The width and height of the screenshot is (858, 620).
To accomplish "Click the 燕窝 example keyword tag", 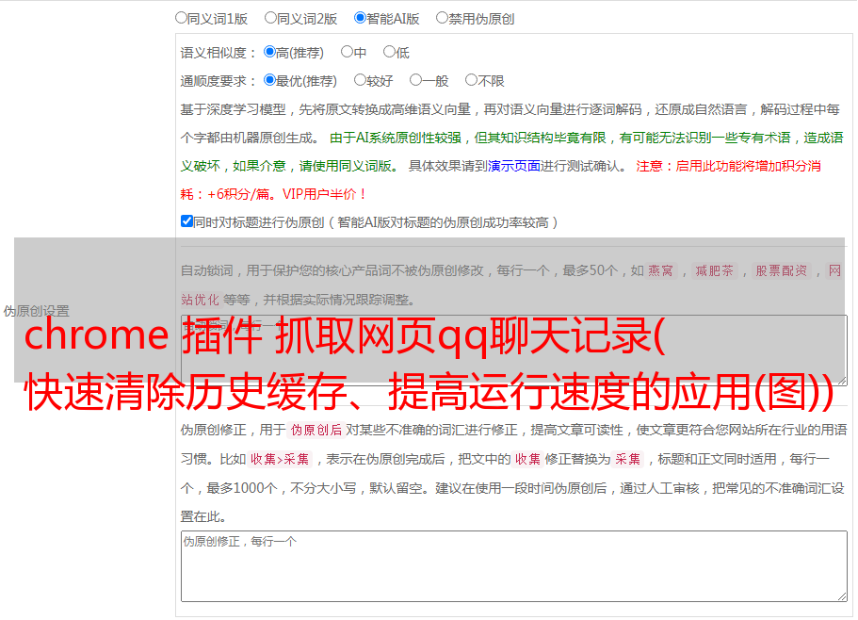I will tap(661, 270).
